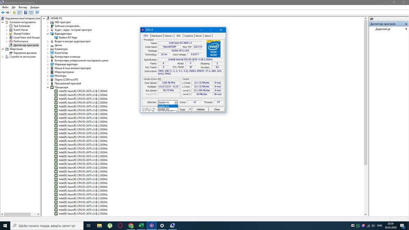Image resolution: width=409 pixels, height=230 pixels.
Task: Select Керування дисками in the left tree
Action: point(25,53)
